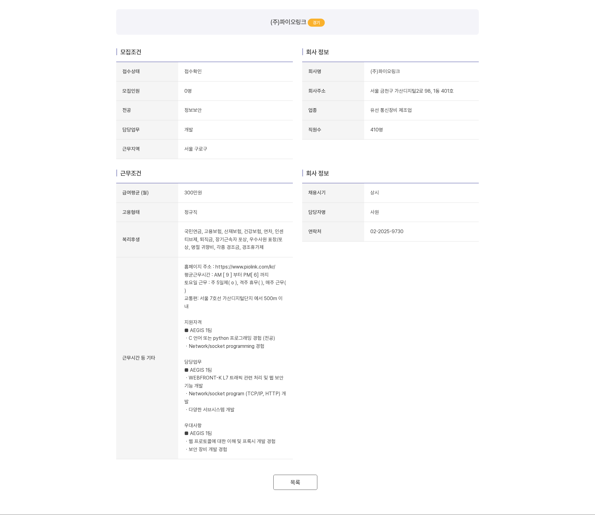Click the 우대사항 heading text

click(x=193, y=425)
